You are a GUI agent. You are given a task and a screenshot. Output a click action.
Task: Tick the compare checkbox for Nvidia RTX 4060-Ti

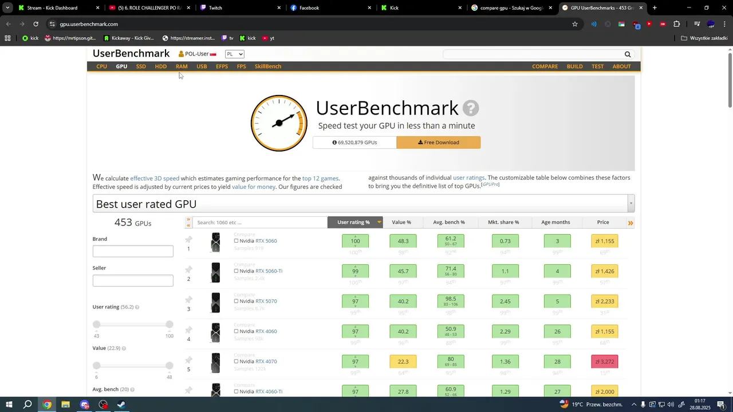coord(236,392)
